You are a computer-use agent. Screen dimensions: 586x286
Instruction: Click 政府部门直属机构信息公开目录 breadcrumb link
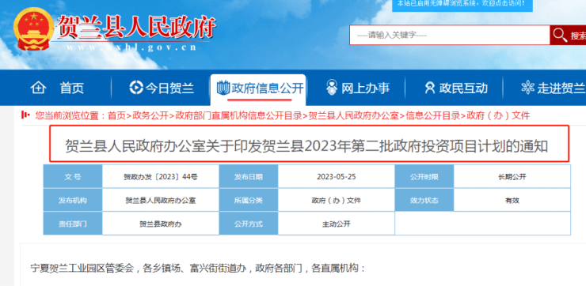coord(238,115)
